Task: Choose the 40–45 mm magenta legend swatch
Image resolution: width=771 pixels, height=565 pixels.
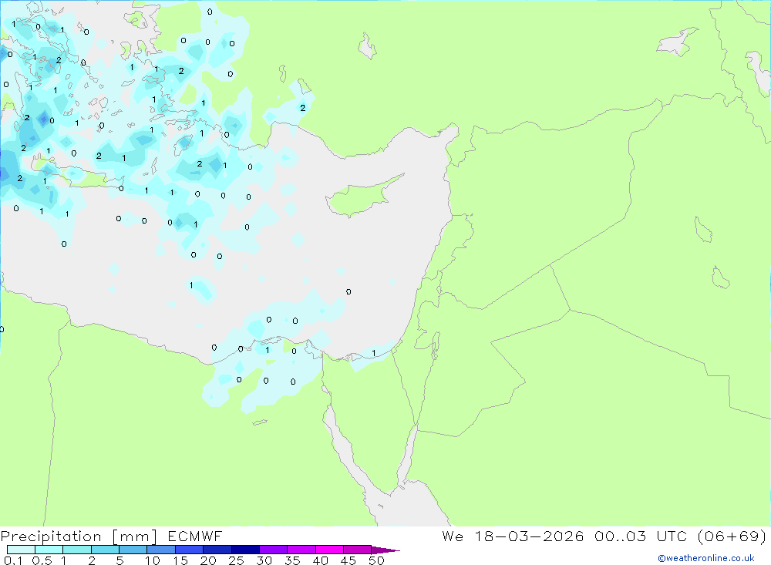Action: (x=329, y=550)
